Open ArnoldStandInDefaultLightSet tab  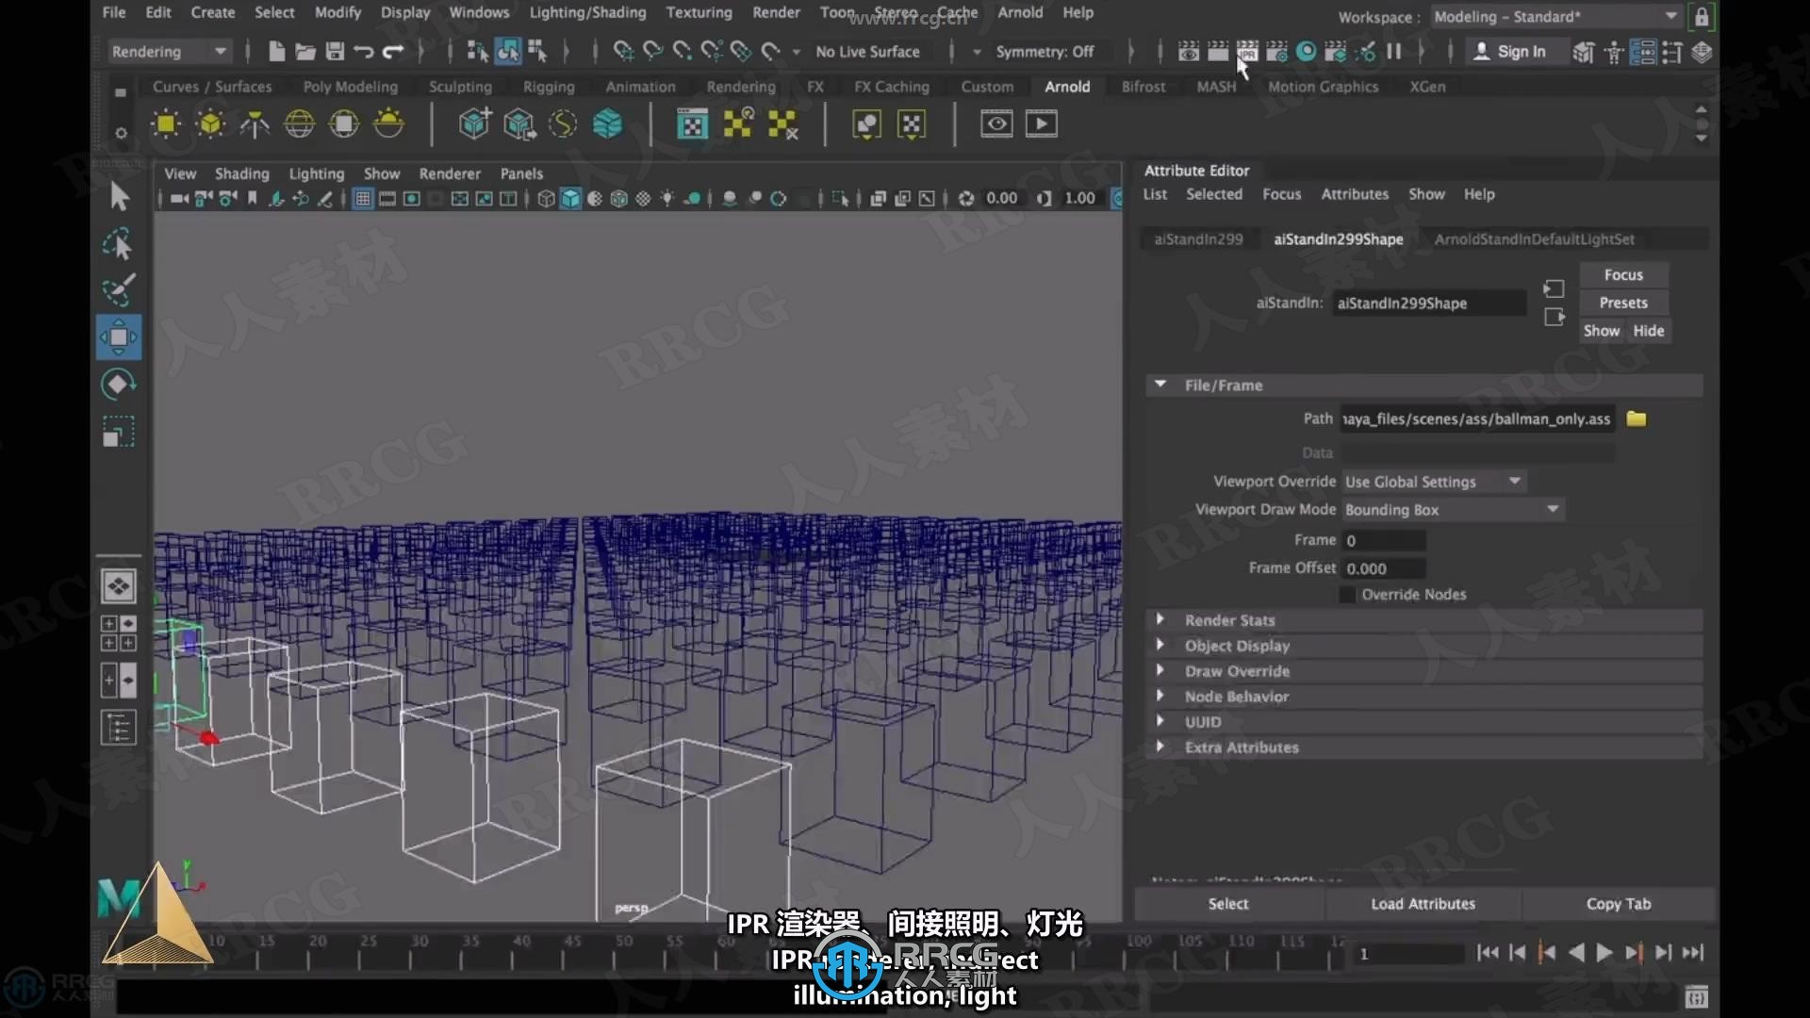(1534, 239)
